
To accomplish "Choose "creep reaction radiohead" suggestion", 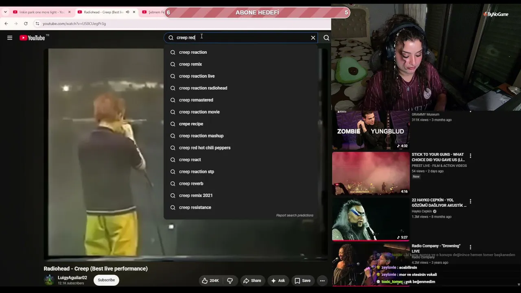I will click(x=241, y=88).
